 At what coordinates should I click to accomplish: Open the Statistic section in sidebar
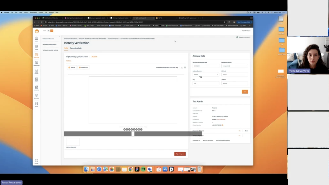tap(36, 72)
